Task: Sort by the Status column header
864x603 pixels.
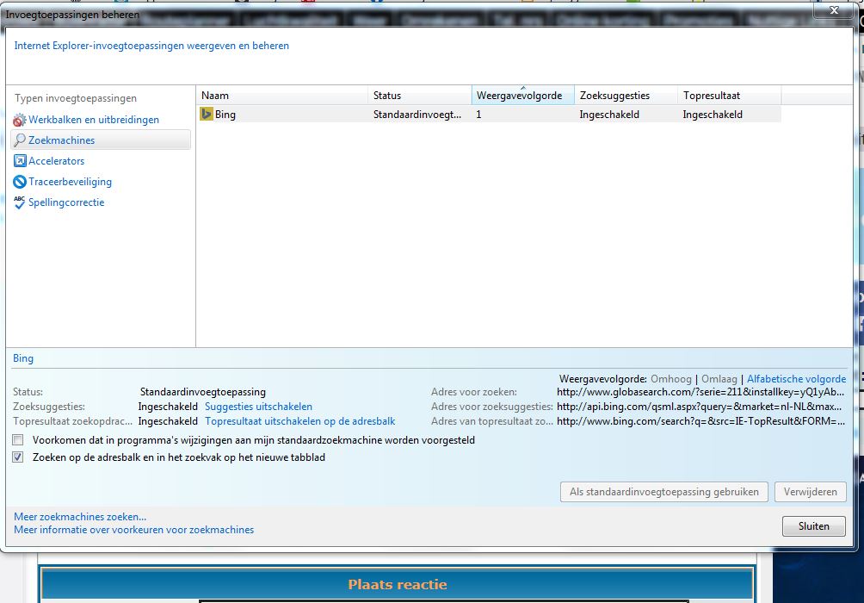Action: pyautogui.click(x=419, y=96)
